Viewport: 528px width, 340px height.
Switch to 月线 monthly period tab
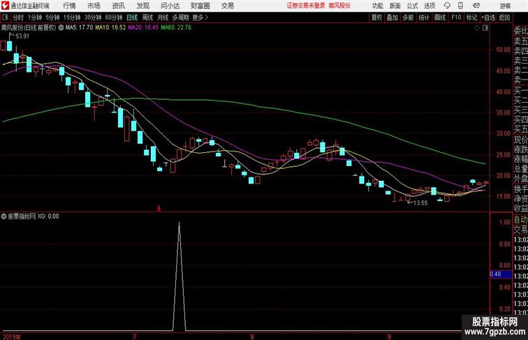[163, 17]
